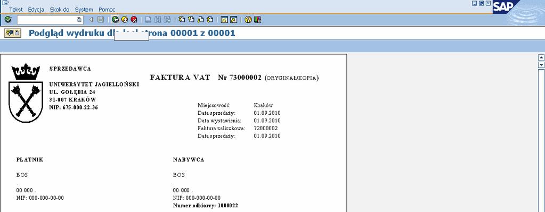The image size is (545, 212).
Task: Click the green Enter checkmark icon
Action: point(8,20)
